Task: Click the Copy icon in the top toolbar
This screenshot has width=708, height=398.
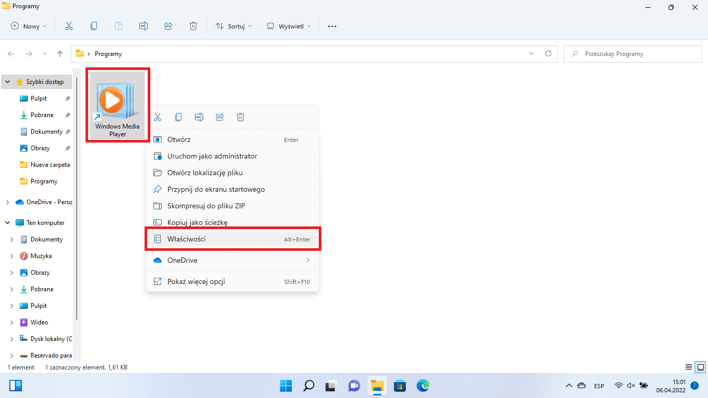Action: (x=93, y=26)
